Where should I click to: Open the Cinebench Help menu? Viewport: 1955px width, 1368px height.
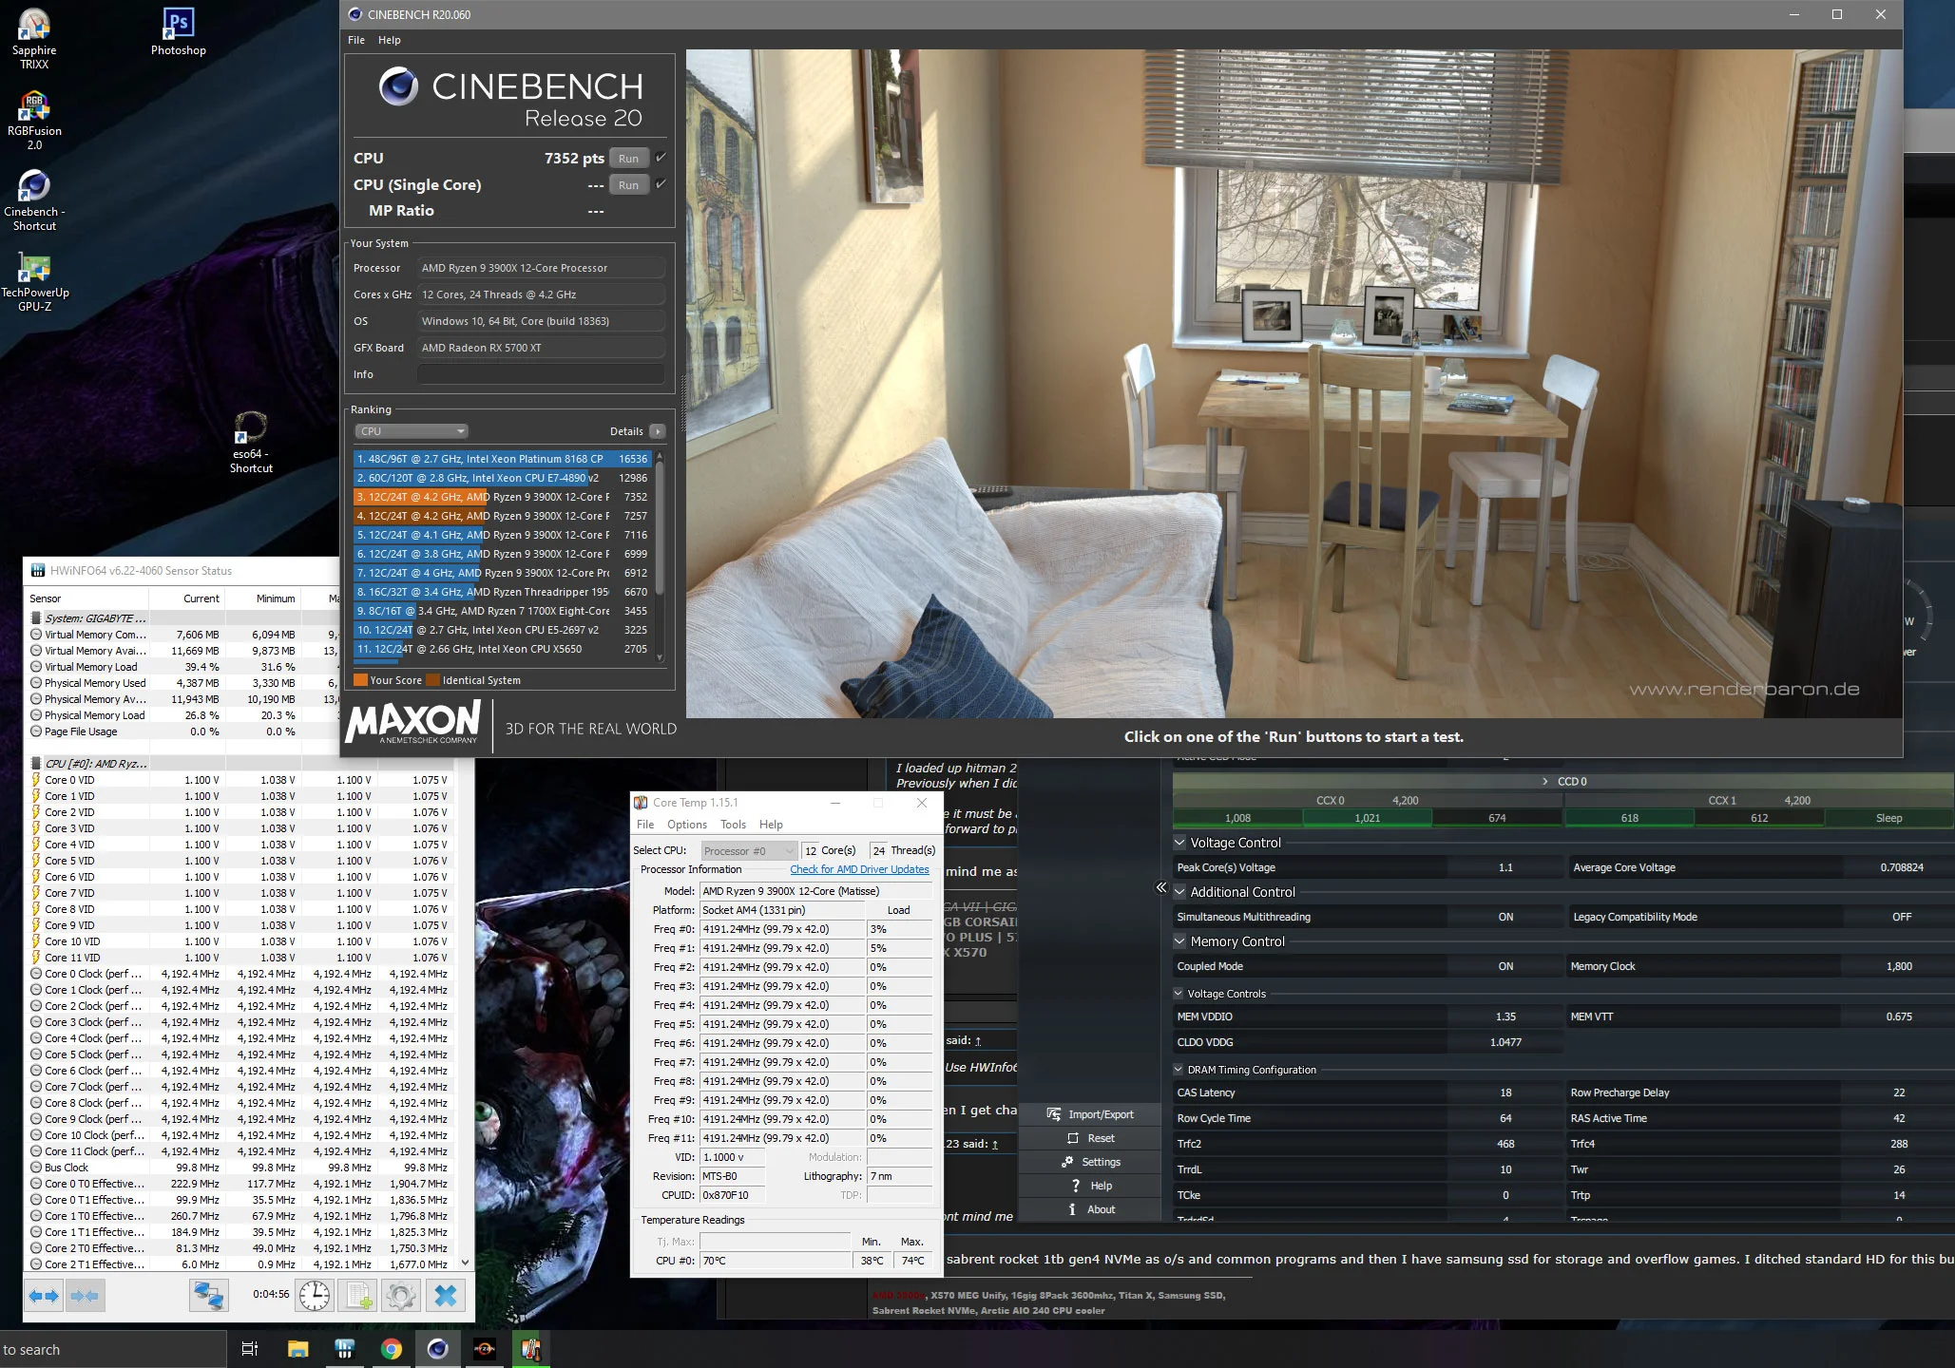pos(389,40)
